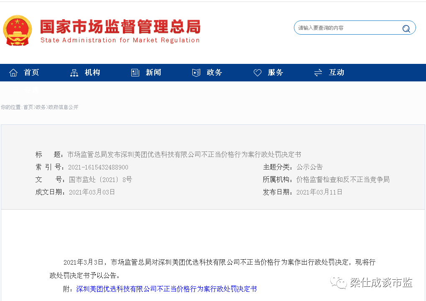The width and height of the screenshot is (426, 301).
Task: Click the newspaper icon beside 新闻
Action: (x=135, y=73)
